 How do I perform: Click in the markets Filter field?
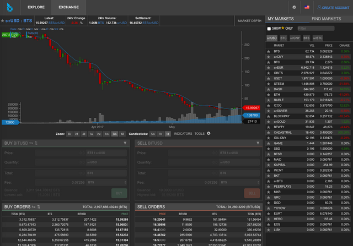pyautogui.click(x=316, y=29)
